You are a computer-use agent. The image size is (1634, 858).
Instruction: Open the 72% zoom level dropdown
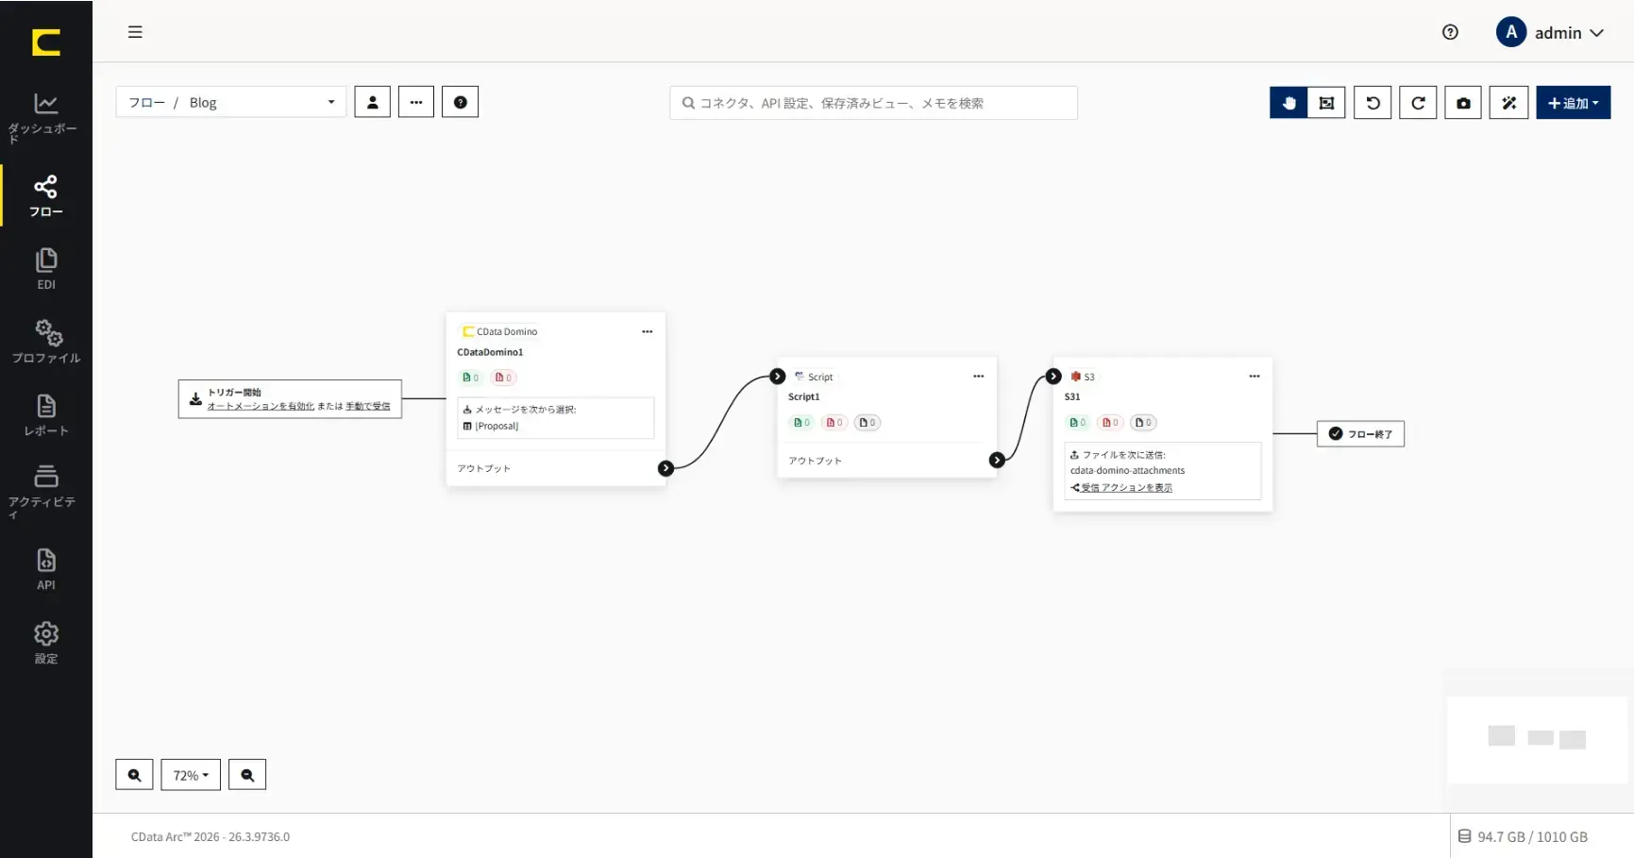tap(191, 775)
